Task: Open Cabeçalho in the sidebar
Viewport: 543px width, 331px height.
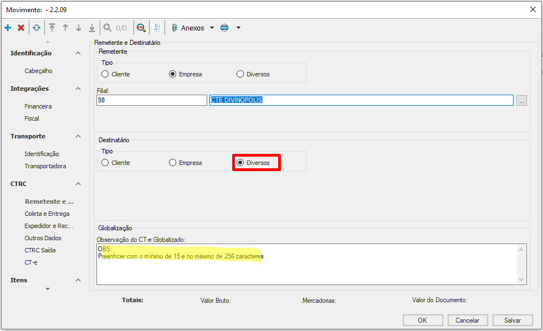Action: coord(38,71)
